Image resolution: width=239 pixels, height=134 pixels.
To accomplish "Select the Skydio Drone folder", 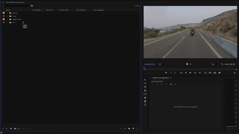I will 17,19.
